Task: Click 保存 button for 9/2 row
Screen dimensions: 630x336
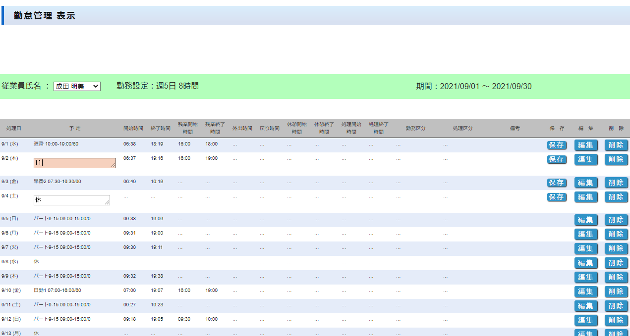Action: pyautogui.click(x=557, y=159)
